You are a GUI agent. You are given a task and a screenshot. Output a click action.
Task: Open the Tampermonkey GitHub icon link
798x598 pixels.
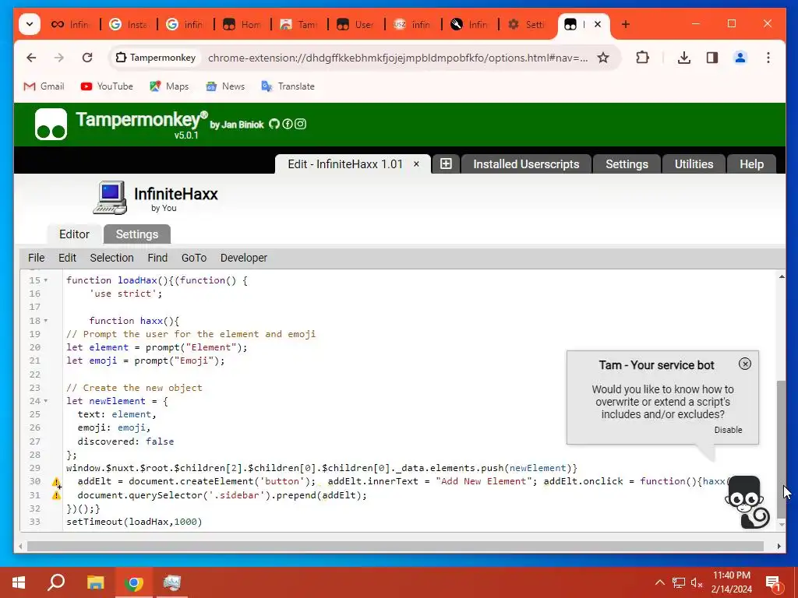click(274, 124)
